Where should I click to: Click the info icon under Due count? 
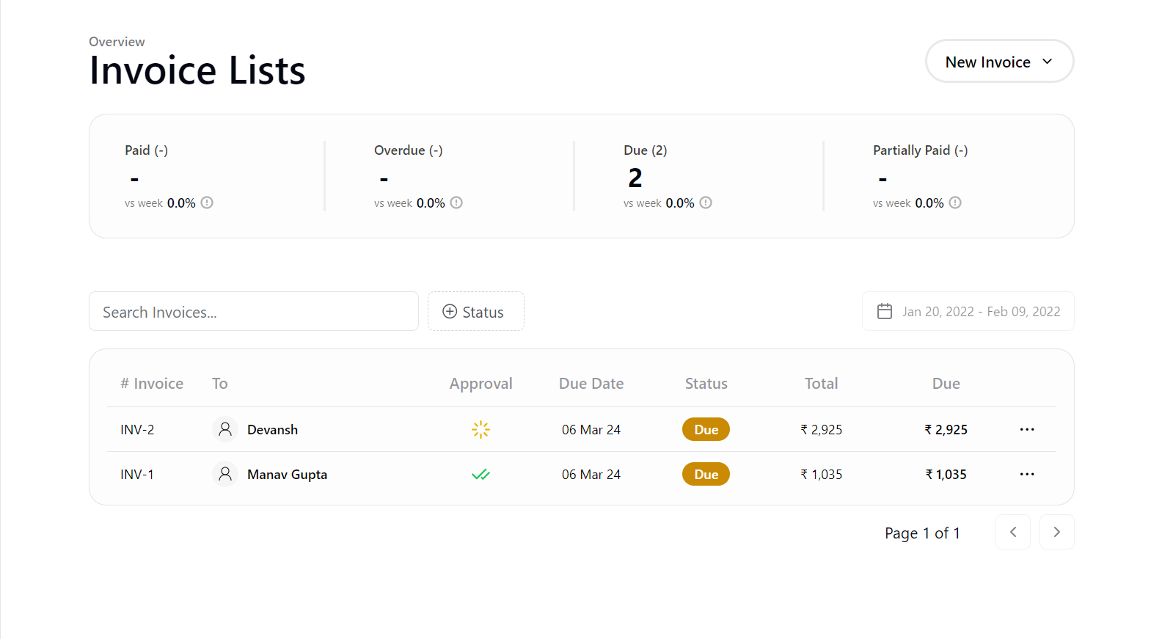click(706, 203)
